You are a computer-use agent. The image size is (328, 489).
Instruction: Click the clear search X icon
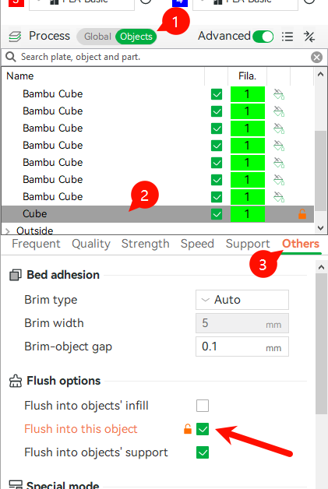pos(316,57)
